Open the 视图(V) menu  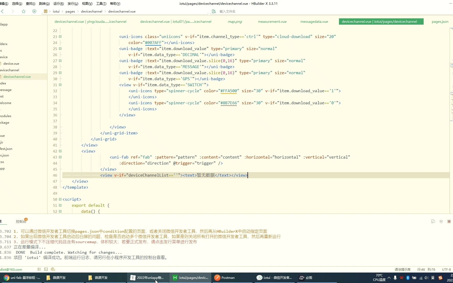[x=87, y=3]
